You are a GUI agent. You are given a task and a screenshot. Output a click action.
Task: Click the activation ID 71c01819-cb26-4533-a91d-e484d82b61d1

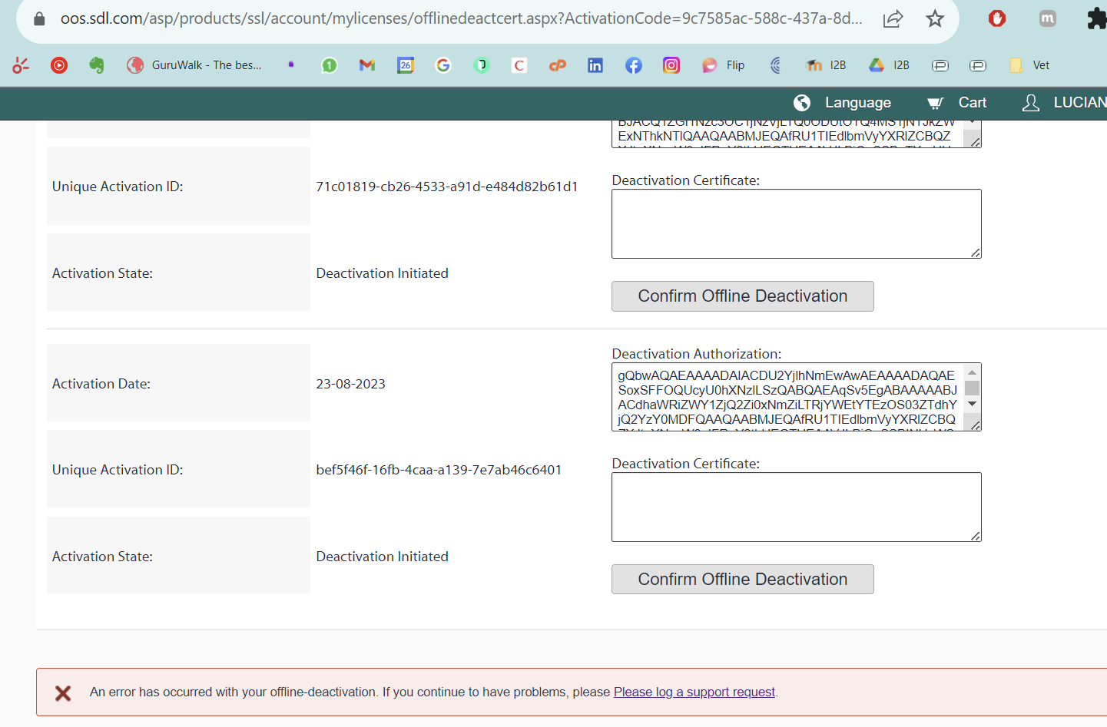click(447, 187)
